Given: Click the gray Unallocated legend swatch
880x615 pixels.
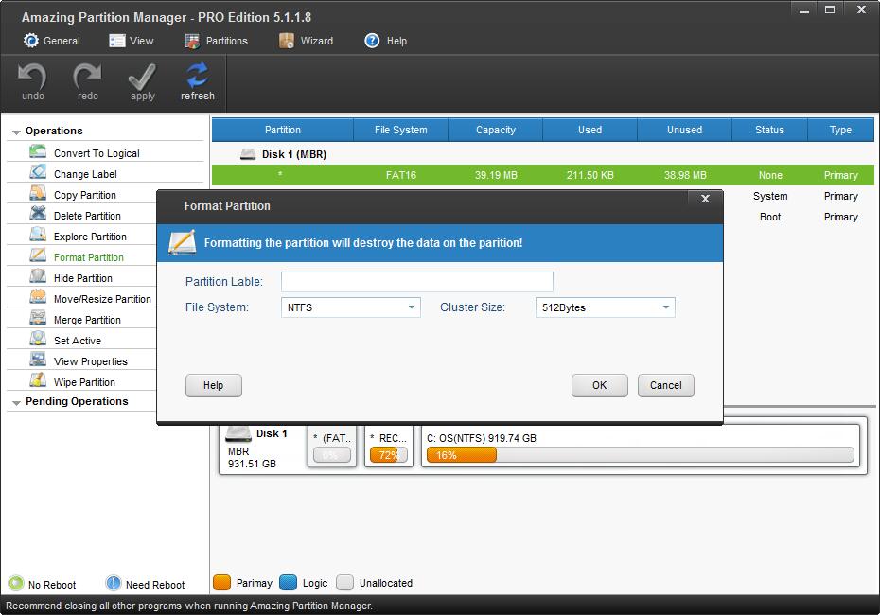Looking at the screenshot, I should [x=344, y=583].
